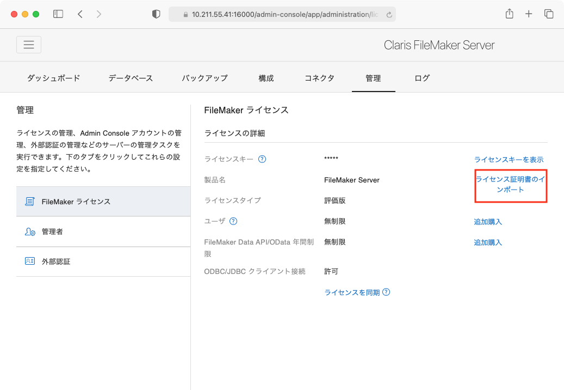Open a new browser tab
Image resolution: width=564 pixels, height=390 pixels.
[529, 14]
